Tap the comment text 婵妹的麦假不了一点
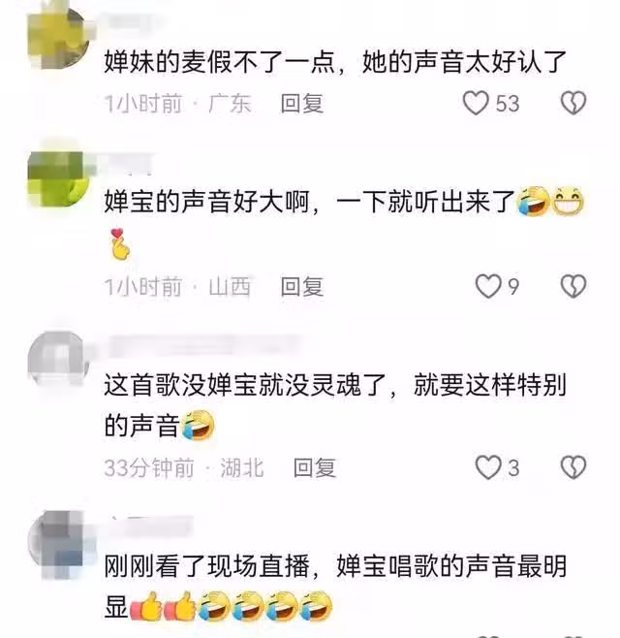Viewport: 620px width, 638px height. pos(220,62)
